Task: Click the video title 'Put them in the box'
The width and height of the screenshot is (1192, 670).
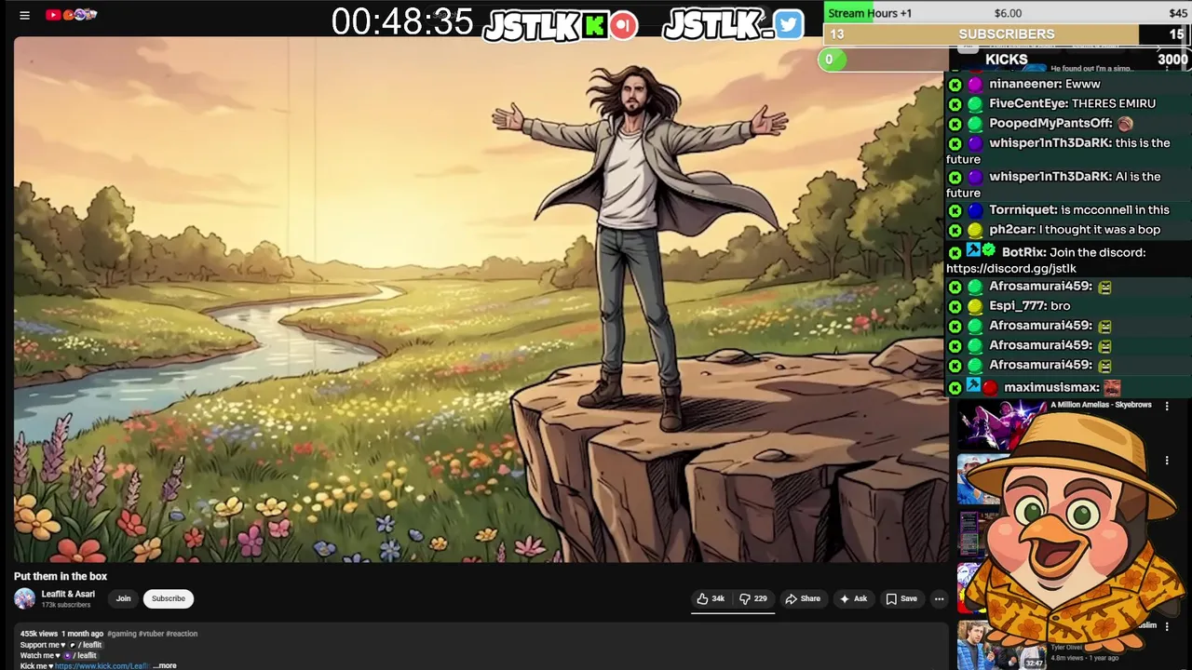Action: (61, 576)
